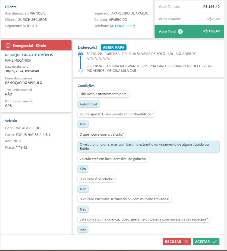
Task: Click the REBOQUE PARA AUTOMÓVEIS service title
Action: (29, 55)
